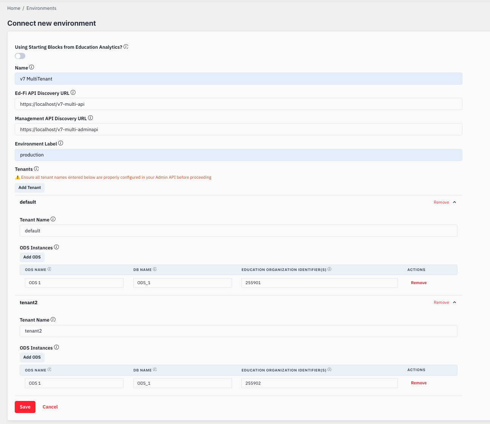
Task: Remove ODS 1 row from default tenant
Action: pyautogui.click(x=419, y=283)
